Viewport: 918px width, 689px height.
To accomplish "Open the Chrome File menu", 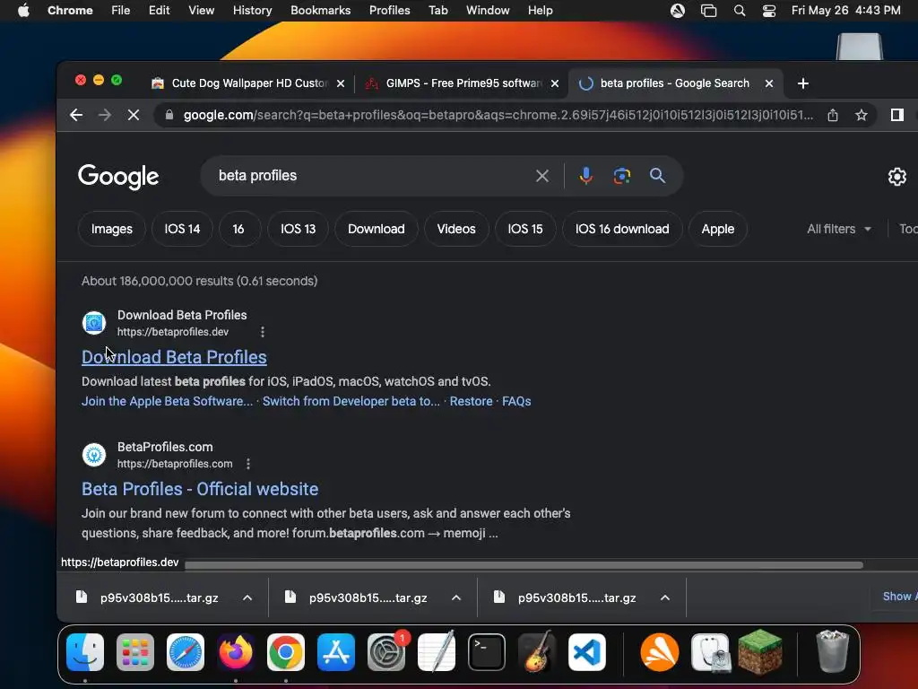I will (121, 11).
